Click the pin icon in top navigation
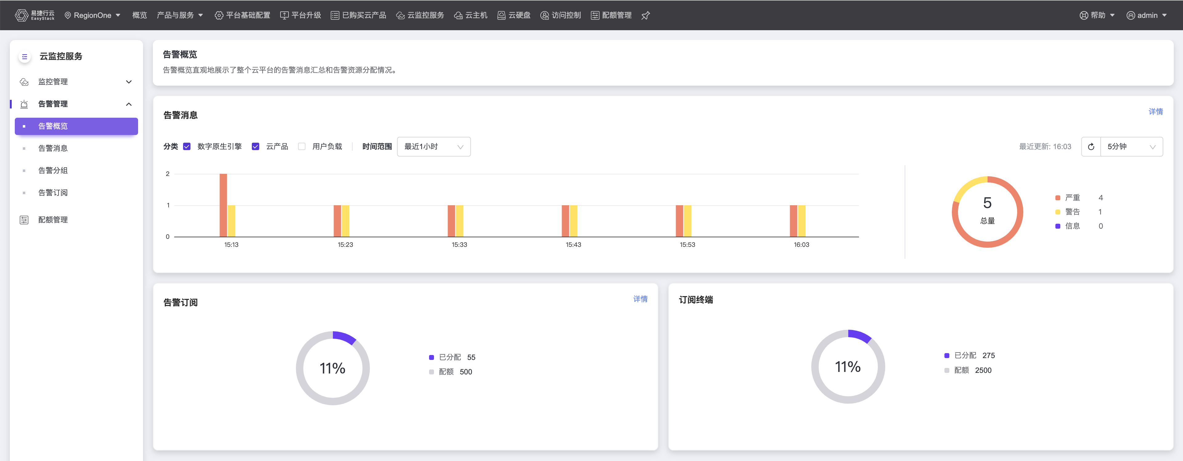Screen dimensions: 1183x461 tap(645, 16)
